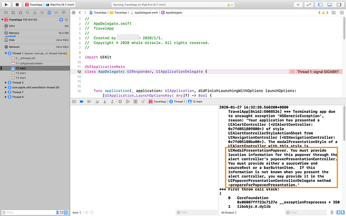Image resolution: width=346 pixels, height=216 pixels.
Task: Open the All Output dropdown
Action: tap(229, 213)
